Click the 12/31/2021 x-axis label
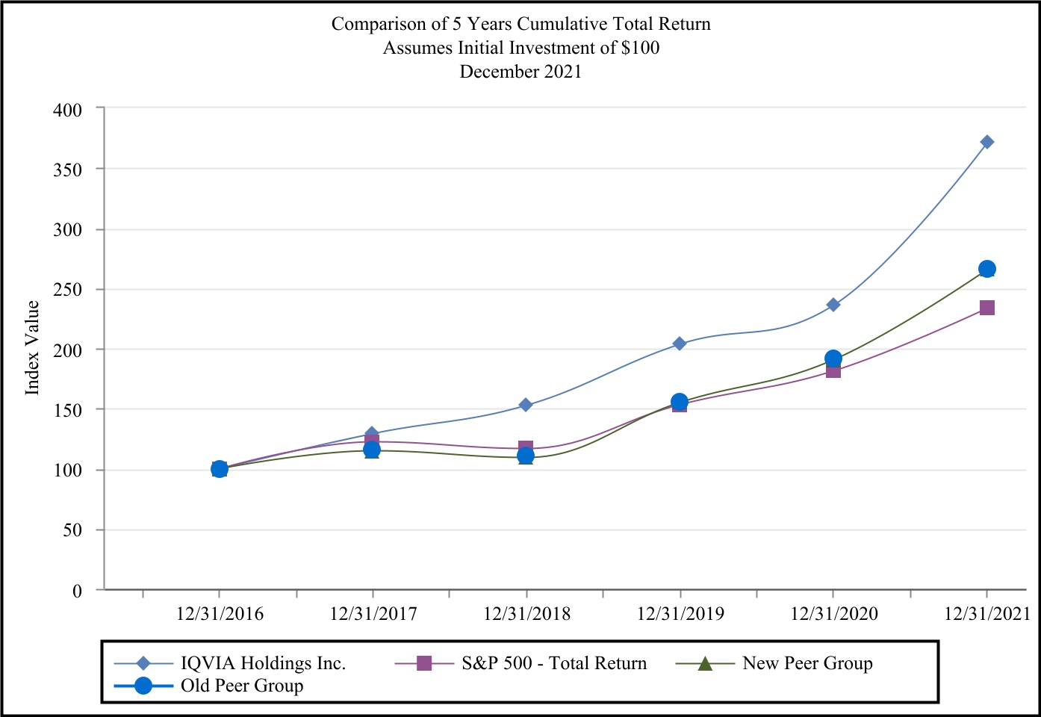This screenshot has width=1041, height=717. [x=986, y=614]
